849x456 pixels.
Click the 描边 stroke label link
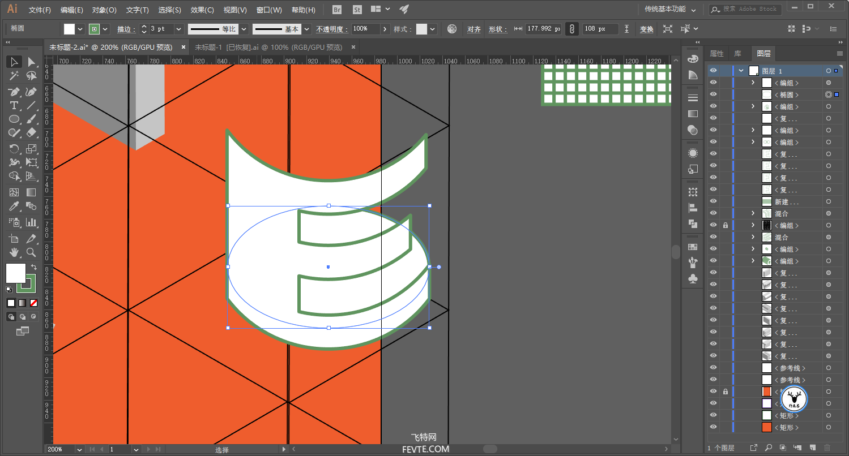[127, 29]
